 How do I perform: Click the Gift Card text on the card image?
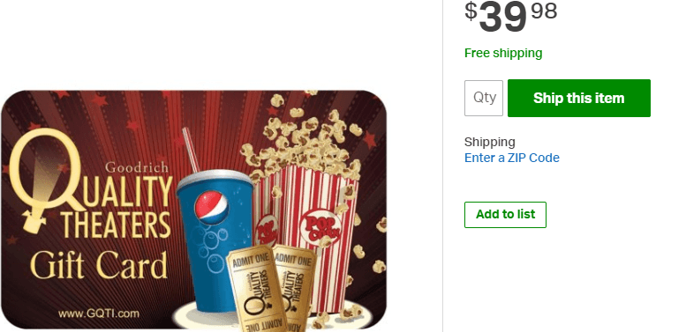(x=98, y=265)
